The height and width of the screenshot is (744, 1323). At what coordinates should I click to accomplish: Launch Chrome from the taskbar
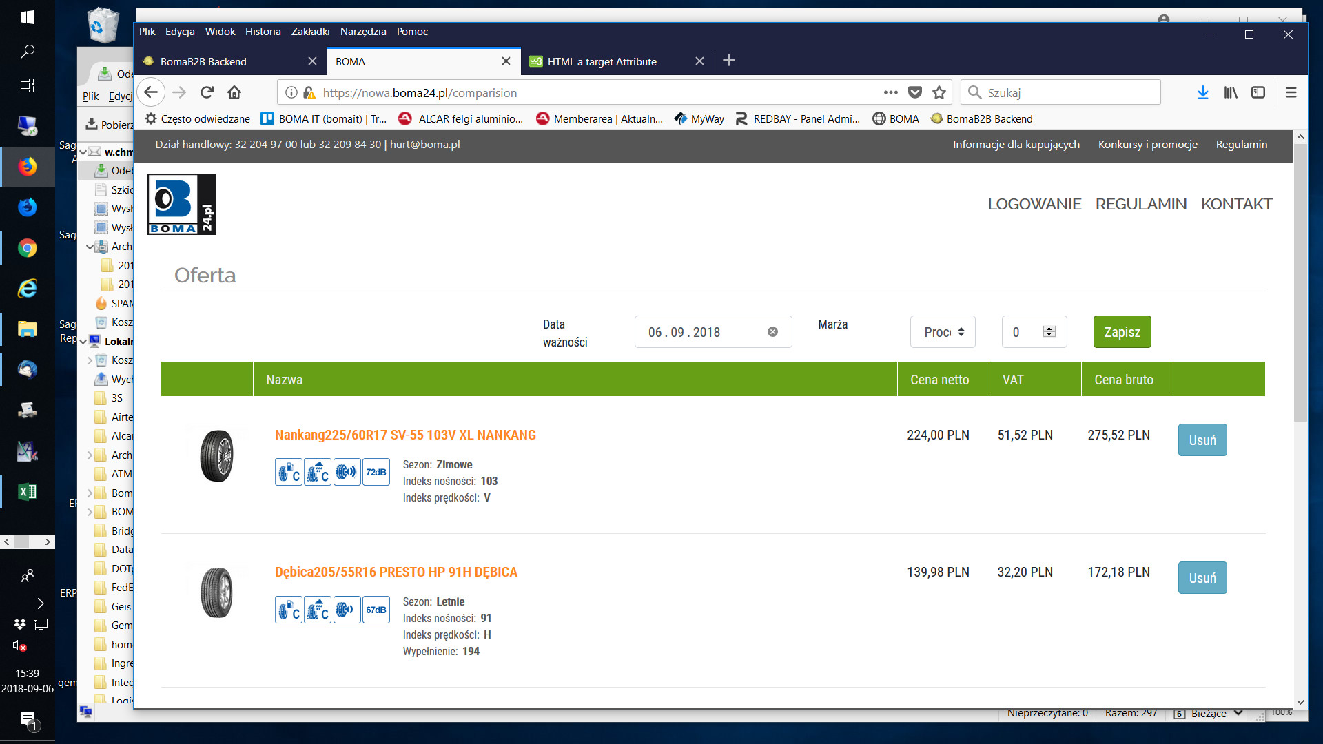pos(28,248)
